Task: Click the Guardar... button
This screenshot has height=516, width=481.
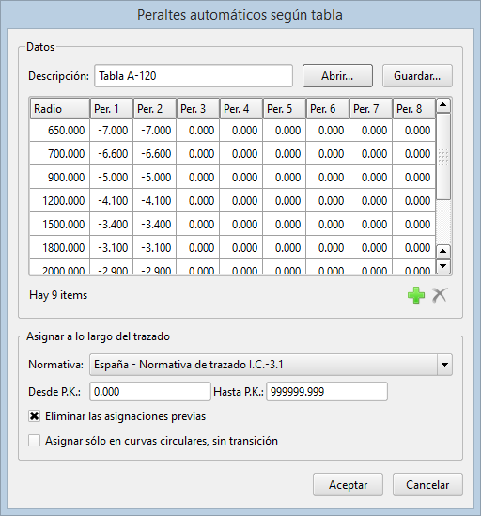Action: point(417,76)
